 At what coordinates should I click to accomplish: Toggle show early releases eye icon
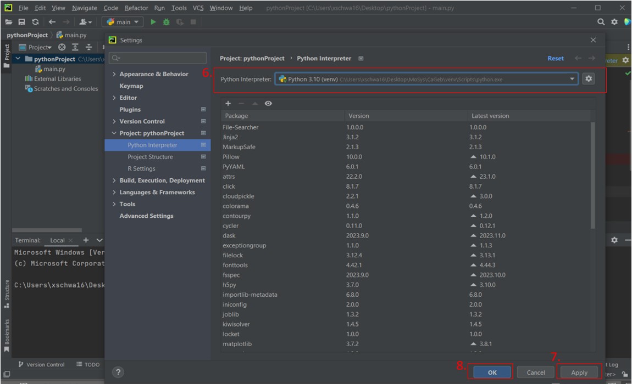(x=268, y=104)
